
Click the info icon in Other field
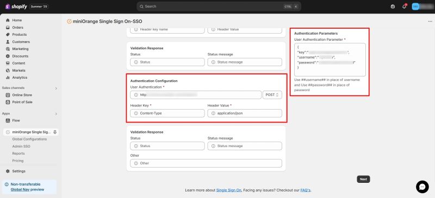click(x=136, y=163)
